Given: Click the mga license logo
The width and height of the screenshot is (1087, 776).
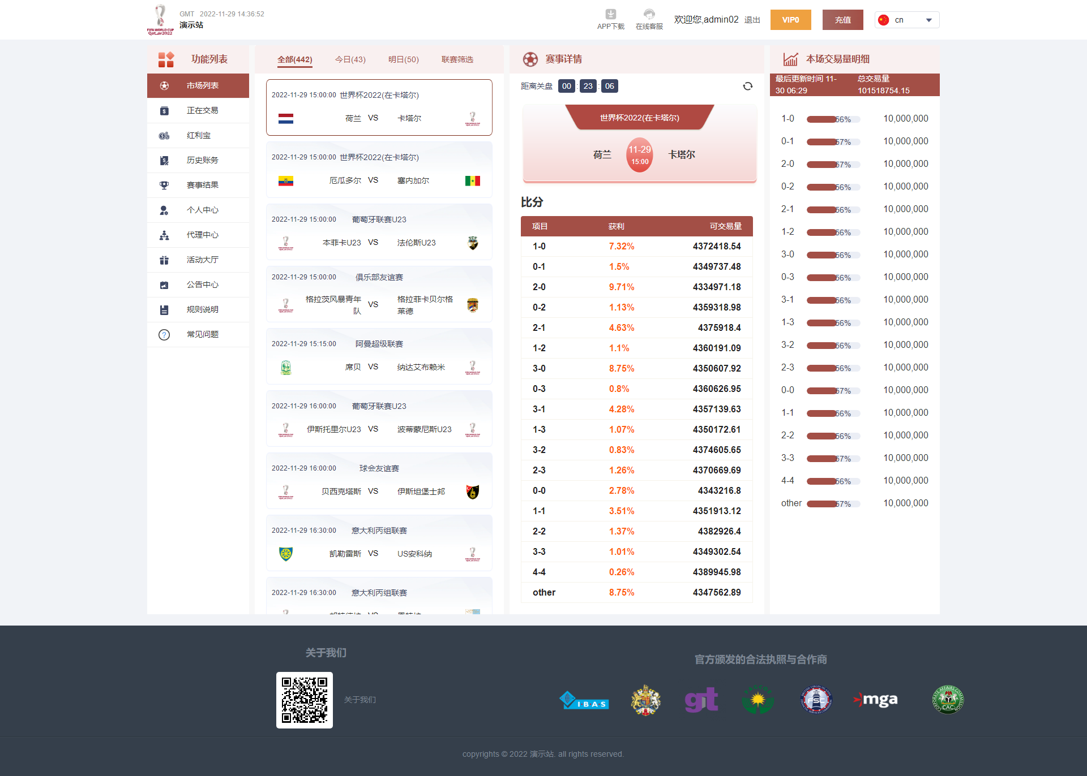Looking at the screenshot, I should point(875,700).
